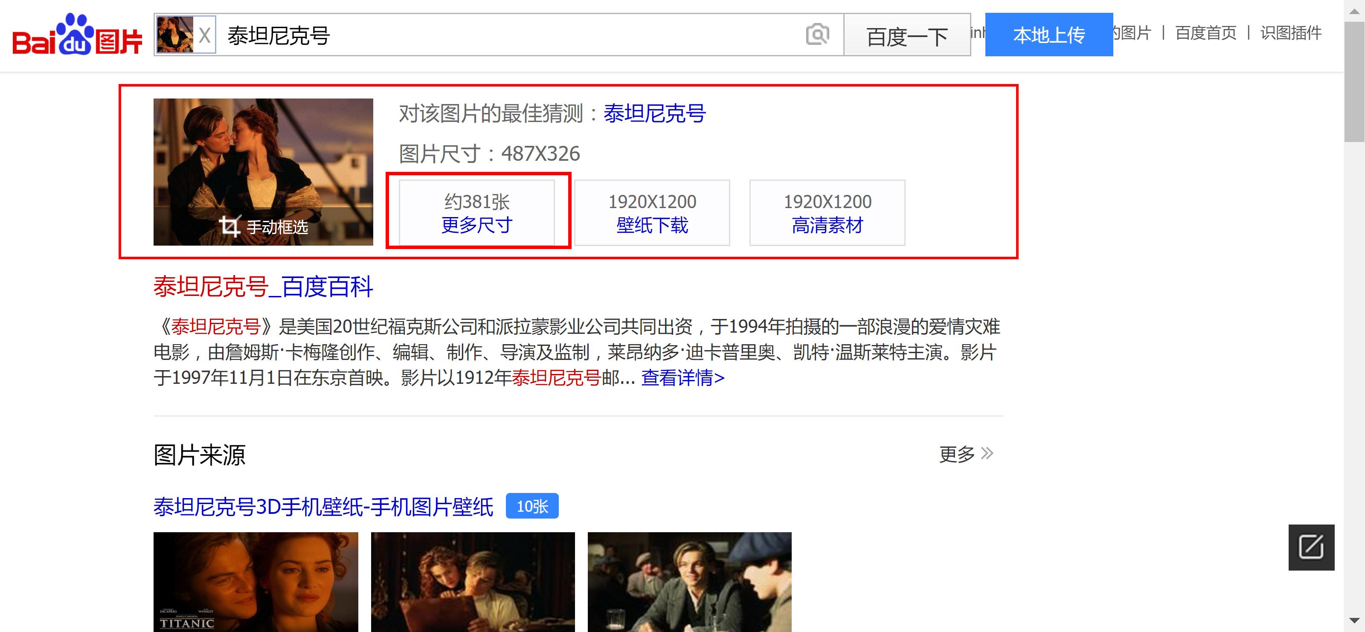The height and width of the screenshot is (632, 1365).
Task: Open the TITANIC poster thumbnail
Action: coord(256,581)
